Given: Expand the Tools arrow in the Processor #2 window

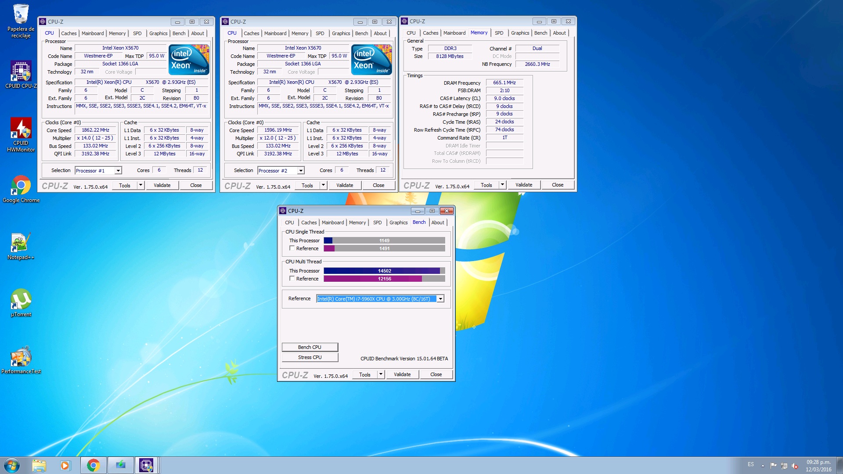Looking at the screenshot, I should pyautogui.click(x=323, y=185).
